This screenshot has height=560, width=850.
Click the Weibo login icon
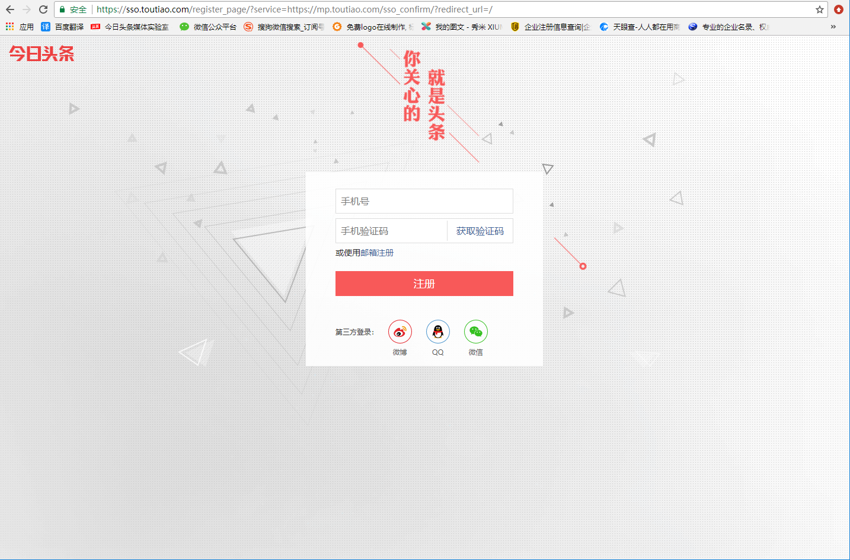(400, 332)
